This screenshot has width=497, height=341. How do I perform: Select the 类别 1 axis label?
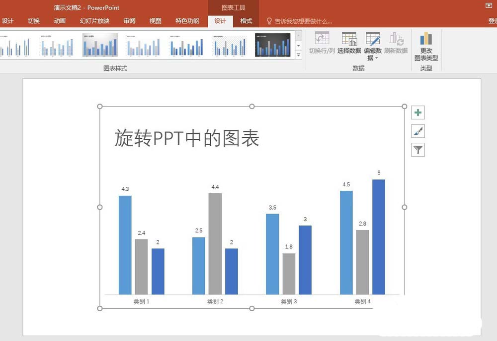[141, 301]
